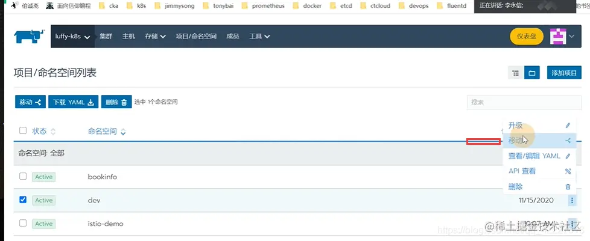Open the jimmysong bookmark folder
Screen dimensions: 590x241
pos(174,6)
